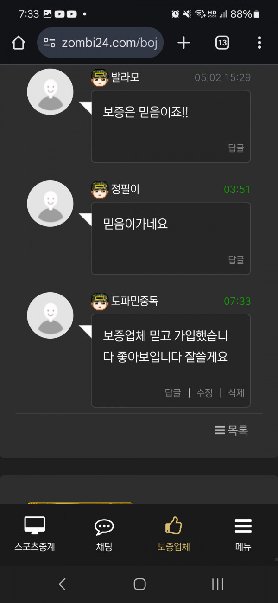The width and height of the screenshot is (278, 603).
Task: Go back to list via 목록
Action: coord(231,430)
